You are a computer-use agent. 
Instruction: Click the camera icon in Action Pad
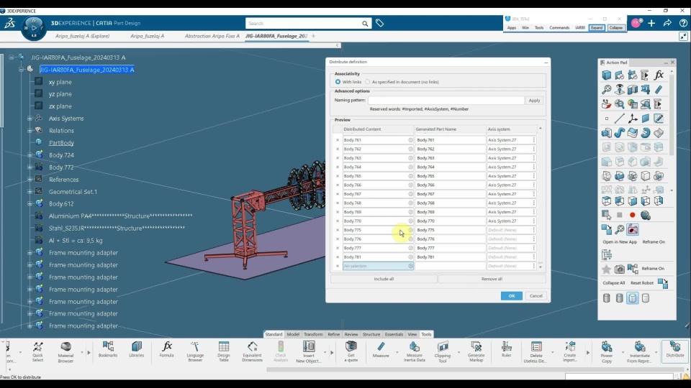pyautogui.click(x=620, y=269)
